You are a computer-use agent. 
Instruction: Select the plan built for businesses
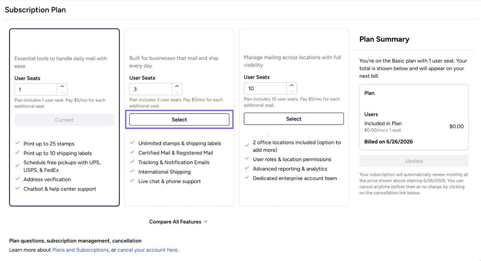(179, 119)
